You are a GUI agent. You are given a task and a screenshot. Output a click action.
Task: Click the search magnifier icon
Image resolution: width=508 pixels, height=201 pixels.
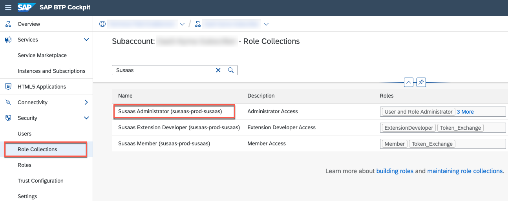click(231, 70)
